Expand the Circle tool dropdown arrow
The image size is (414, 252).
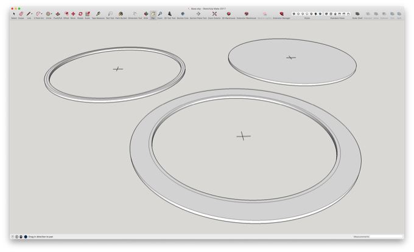[52, 14]
